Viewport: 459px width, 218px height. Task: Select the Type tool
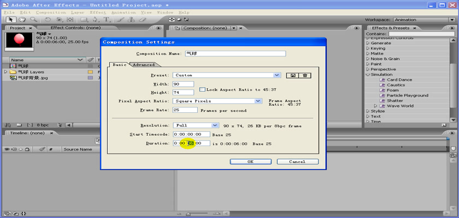point(107,20)
